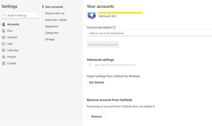Click the General gear icon
The height and width of the screenshot is (126, 212).
[4, 37]
